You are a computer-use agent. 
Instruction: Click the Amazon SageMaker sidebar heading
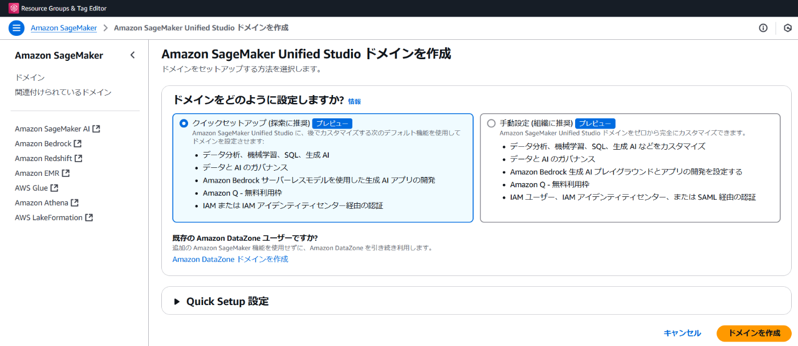click(59, 55)
